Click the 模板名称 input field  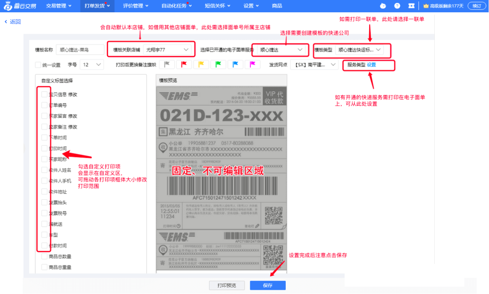pos(80,50)
